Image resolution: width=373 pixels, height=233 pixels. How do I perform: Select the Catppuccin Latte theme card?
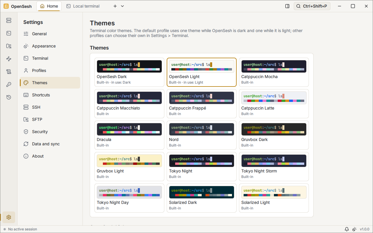click(x=274, y=104)
